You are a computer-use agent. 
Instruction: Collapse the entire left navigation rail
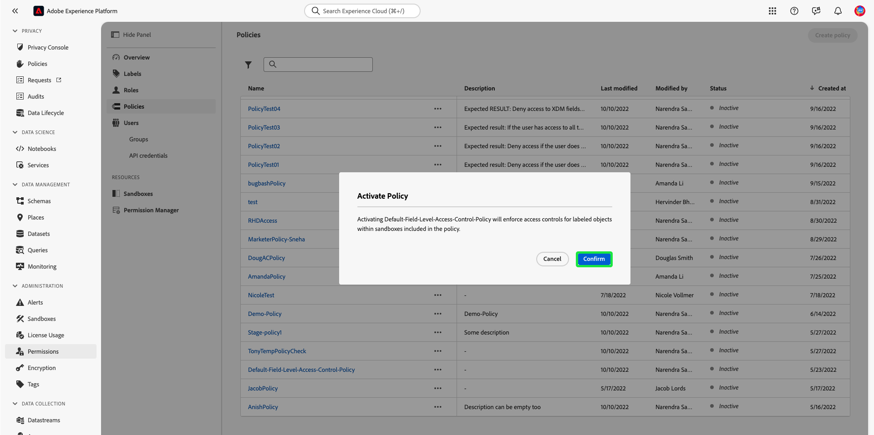(15, 11)
